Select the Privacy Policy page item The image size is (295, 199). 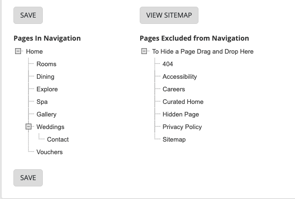[x=182, y=127]
